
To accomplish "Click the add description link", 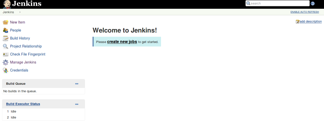I will point(311,21).
